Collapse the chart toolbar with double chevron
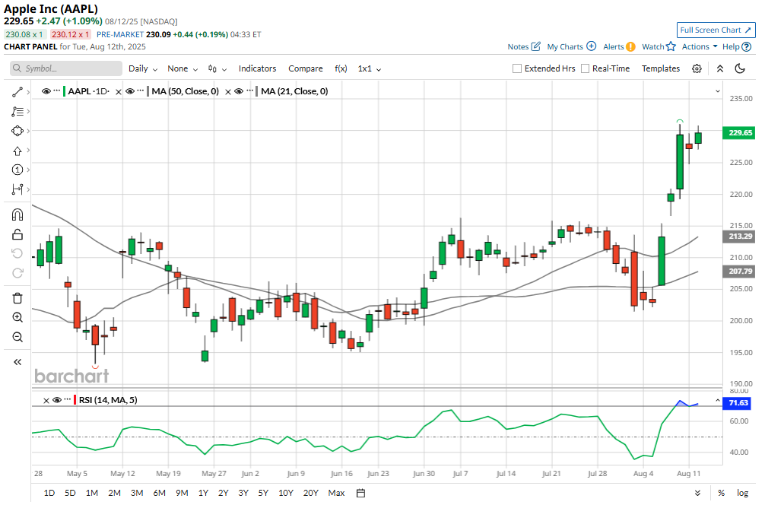The height and width of the screenshot is (505, 765). pos(720,68)
